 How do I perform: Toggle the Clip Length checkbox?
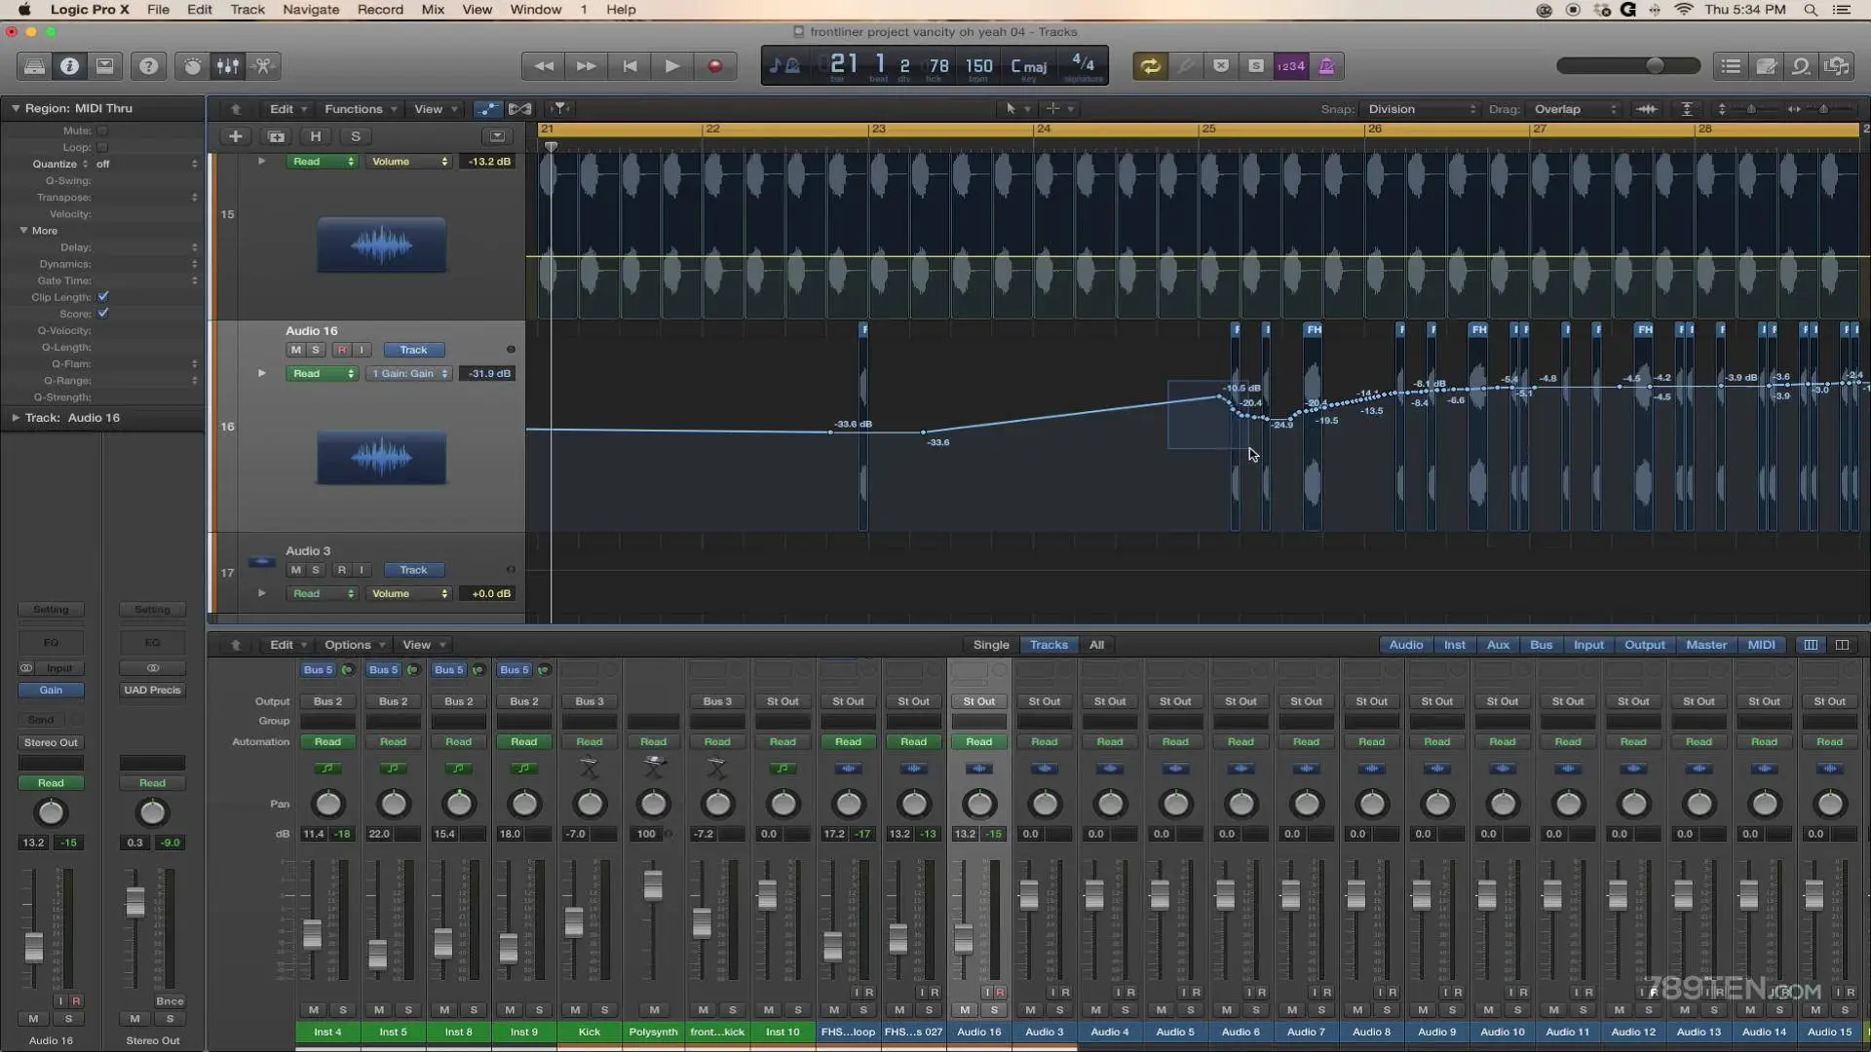pyautogui.click(x=103, y=296)
